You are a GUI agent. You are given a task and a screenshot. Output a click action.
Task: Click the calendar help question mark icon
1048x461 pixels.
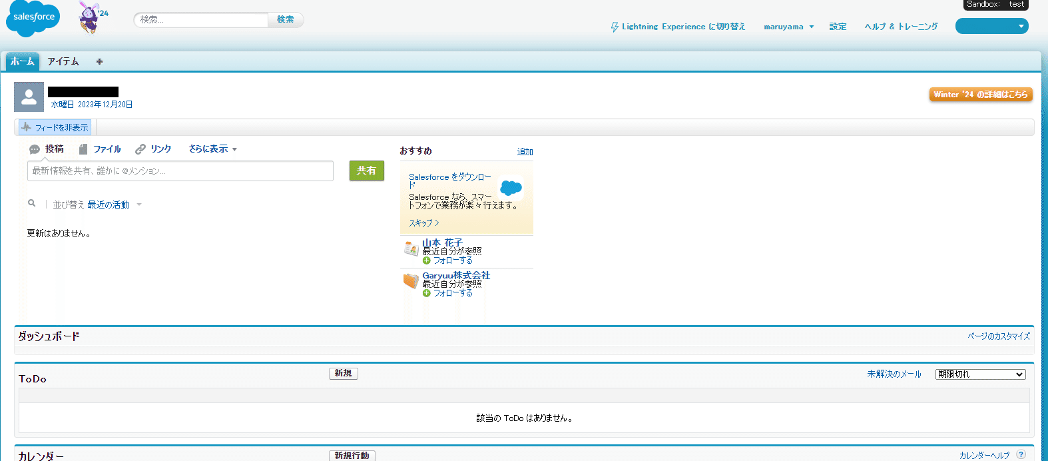click(x=1021, y=455)
